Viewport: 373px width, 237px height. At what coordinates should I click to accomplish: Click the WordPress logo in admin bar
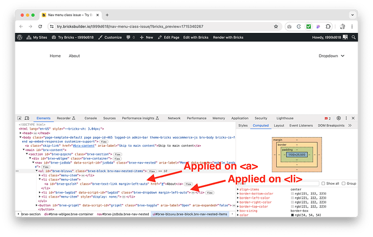click(20, 37)
